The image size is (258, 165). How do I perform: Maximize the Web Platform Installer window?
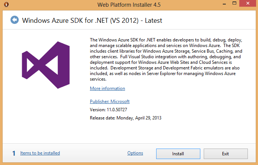click(x=229, y=5)
